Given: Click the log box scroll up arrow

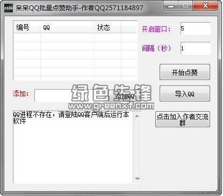Looking at the screenshot, I should (x=137, y=116).
